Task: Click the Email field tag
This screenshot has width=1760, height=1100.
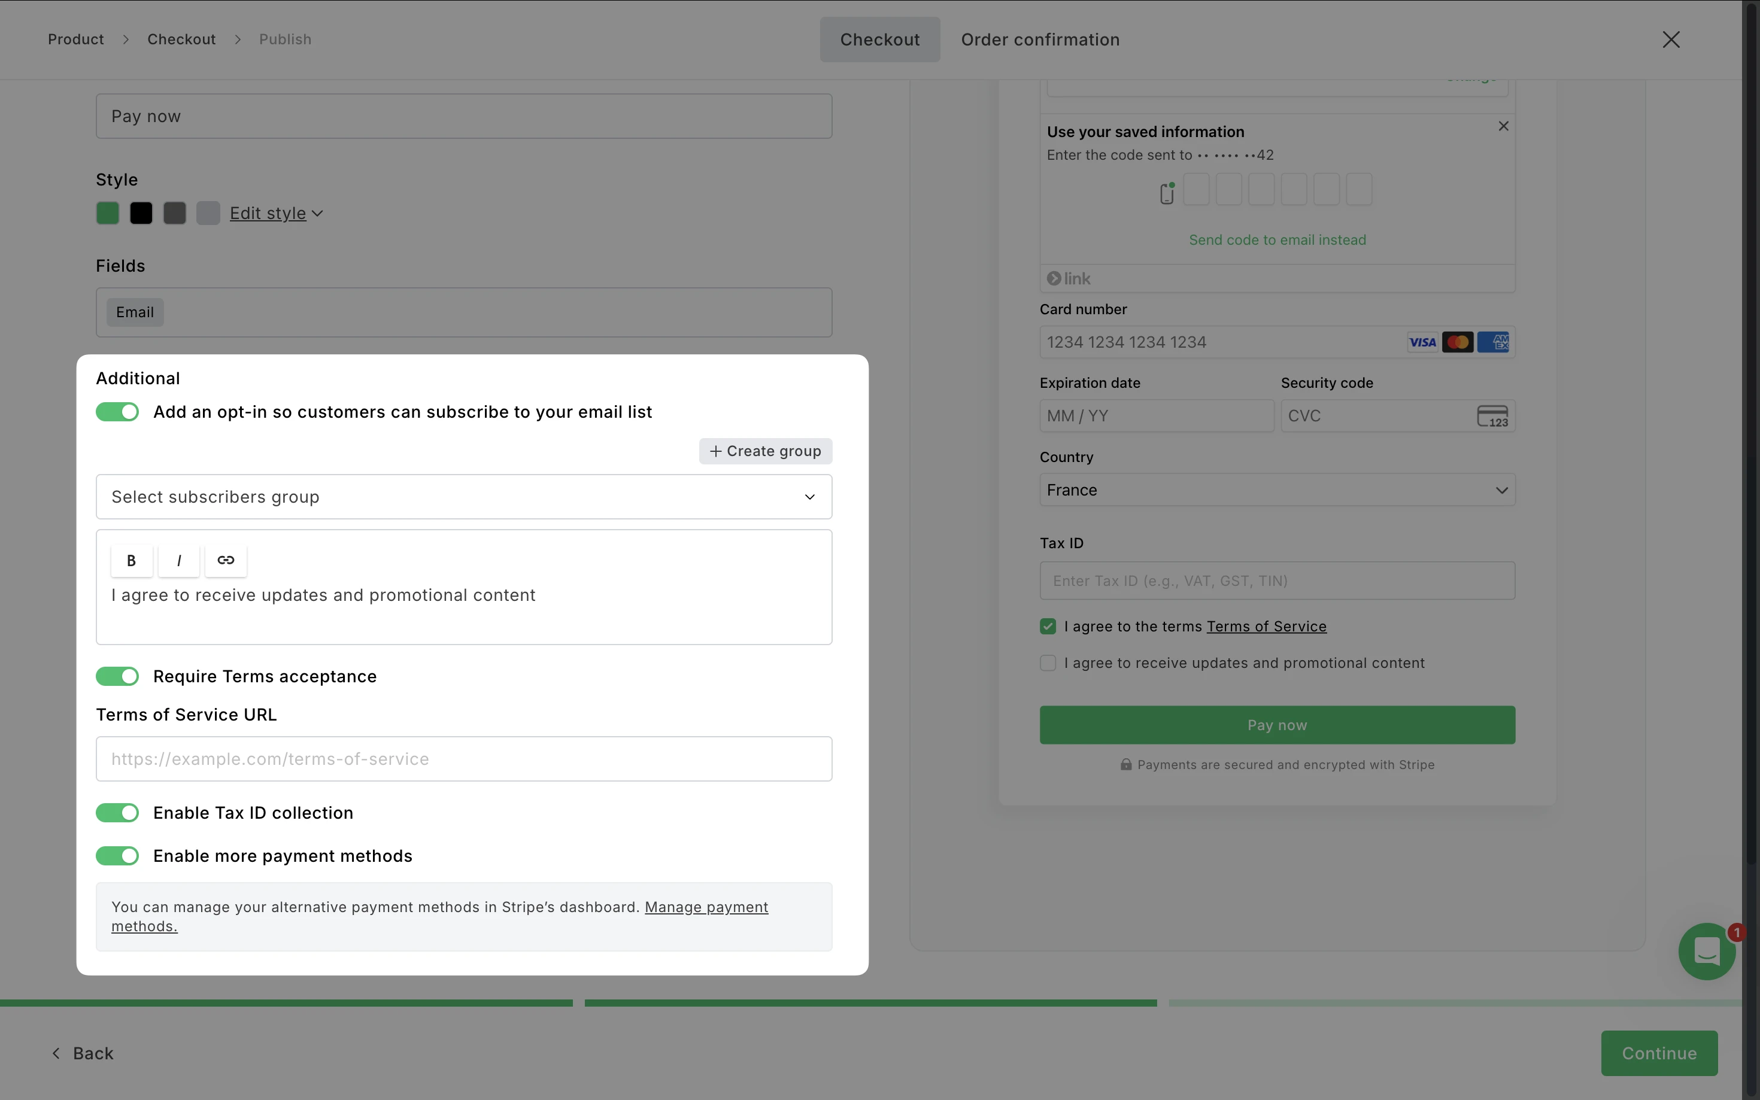Action: (135, 312)
